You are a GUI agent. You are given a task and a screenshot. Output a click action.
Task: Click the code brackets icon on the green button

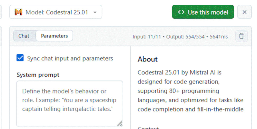coord(181,12)
